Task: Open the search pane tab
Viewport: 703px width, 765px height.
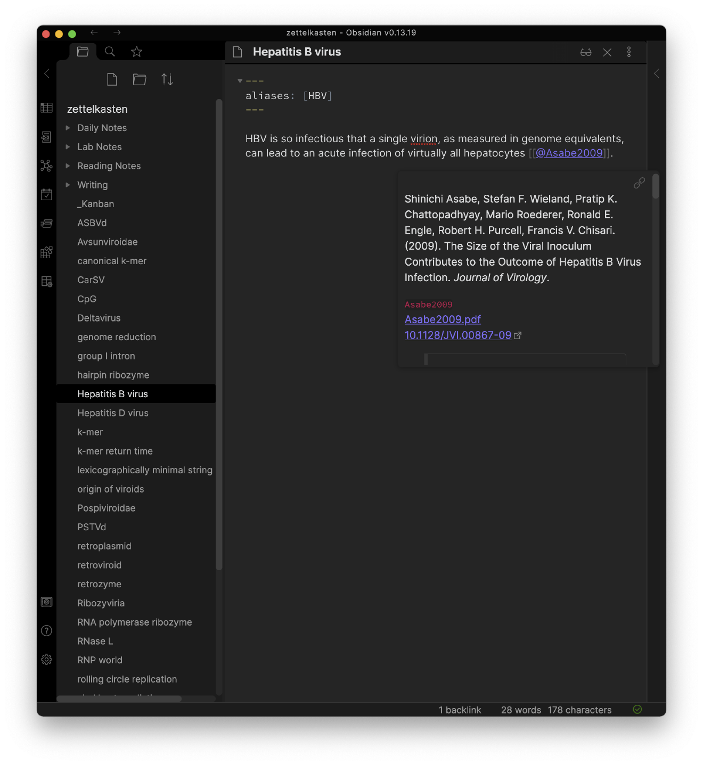Action: click(x=110, y=52)
